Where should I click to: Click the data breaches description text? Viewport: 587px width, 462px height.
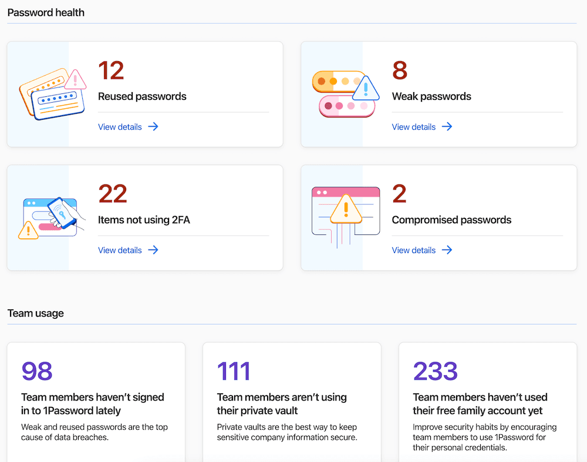95,432
